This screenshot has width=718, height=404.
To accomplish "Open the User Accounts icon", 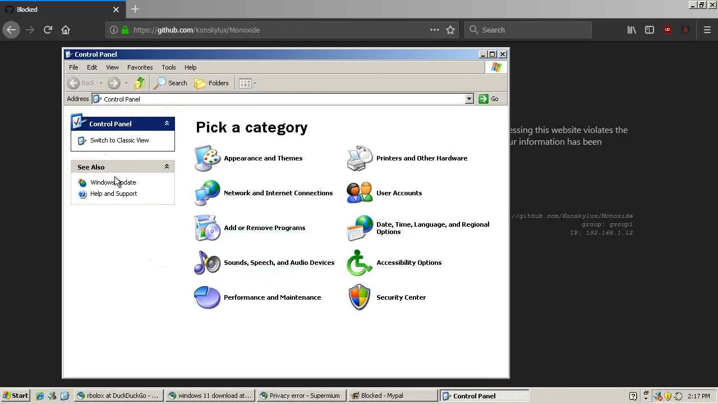I will pos(360,193).
